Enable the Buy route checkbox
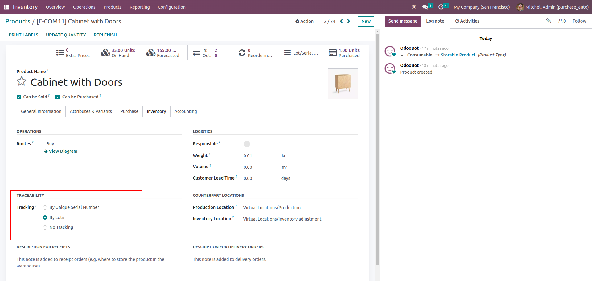 pyautogui.click(x=42, y=144)
